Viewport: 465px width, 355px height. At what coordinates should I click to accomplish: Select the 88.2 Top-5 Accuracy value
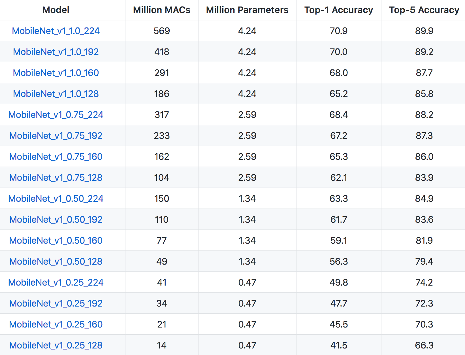[x=424, y=115]
